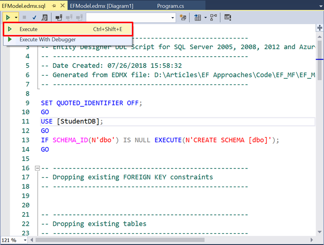This screenshot has width=324, height=245.
Task: Click the vertical scrollbar thumb
Action: (320, 60)
